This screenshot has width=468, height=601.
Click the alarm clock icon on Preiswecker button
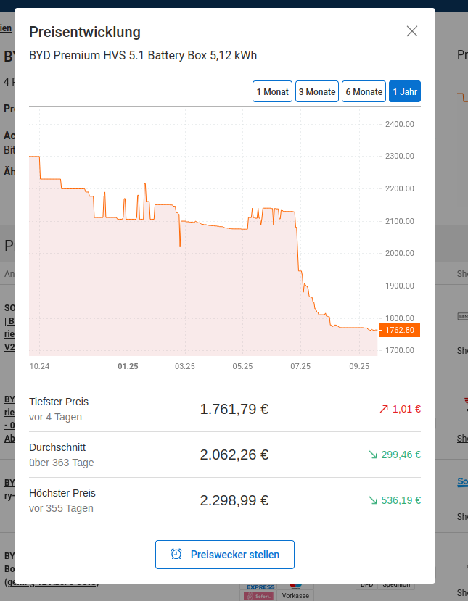pos(176,555)
